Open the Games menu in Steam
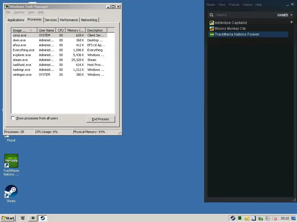The height and width of the screenshot is (222, 297). pyautogui.click(x=247, y=5)
